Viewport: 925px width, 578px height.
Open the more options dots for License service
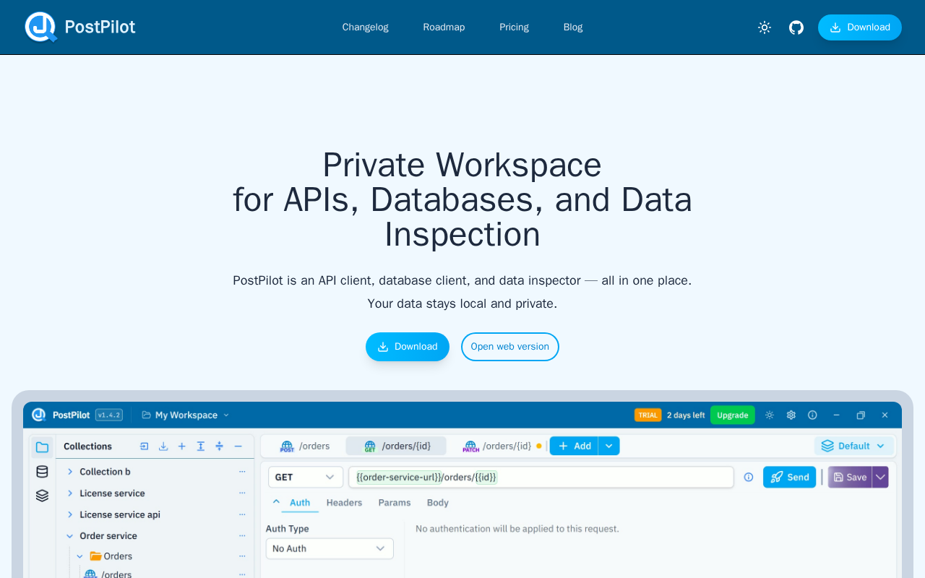pyautogui.click(x=242, y=493)
